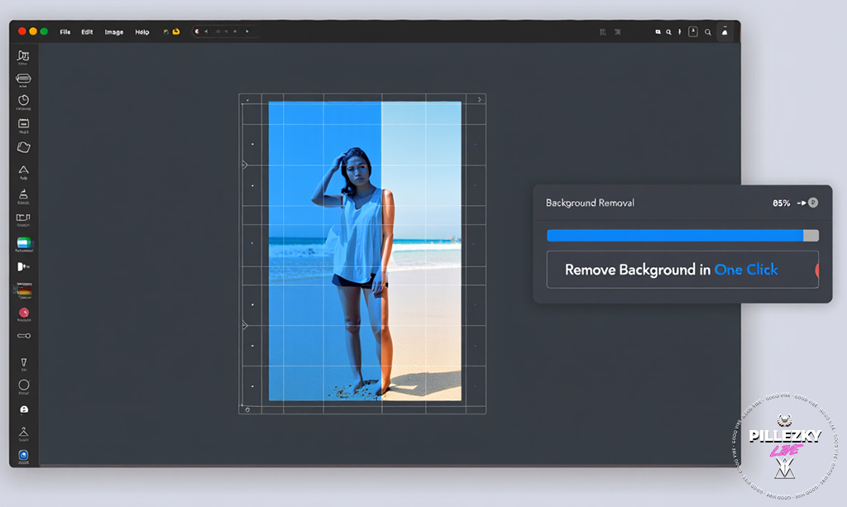Choose the upward triangle shape tool
Screen dimensions: 847x507
click(x=23, y=170)
